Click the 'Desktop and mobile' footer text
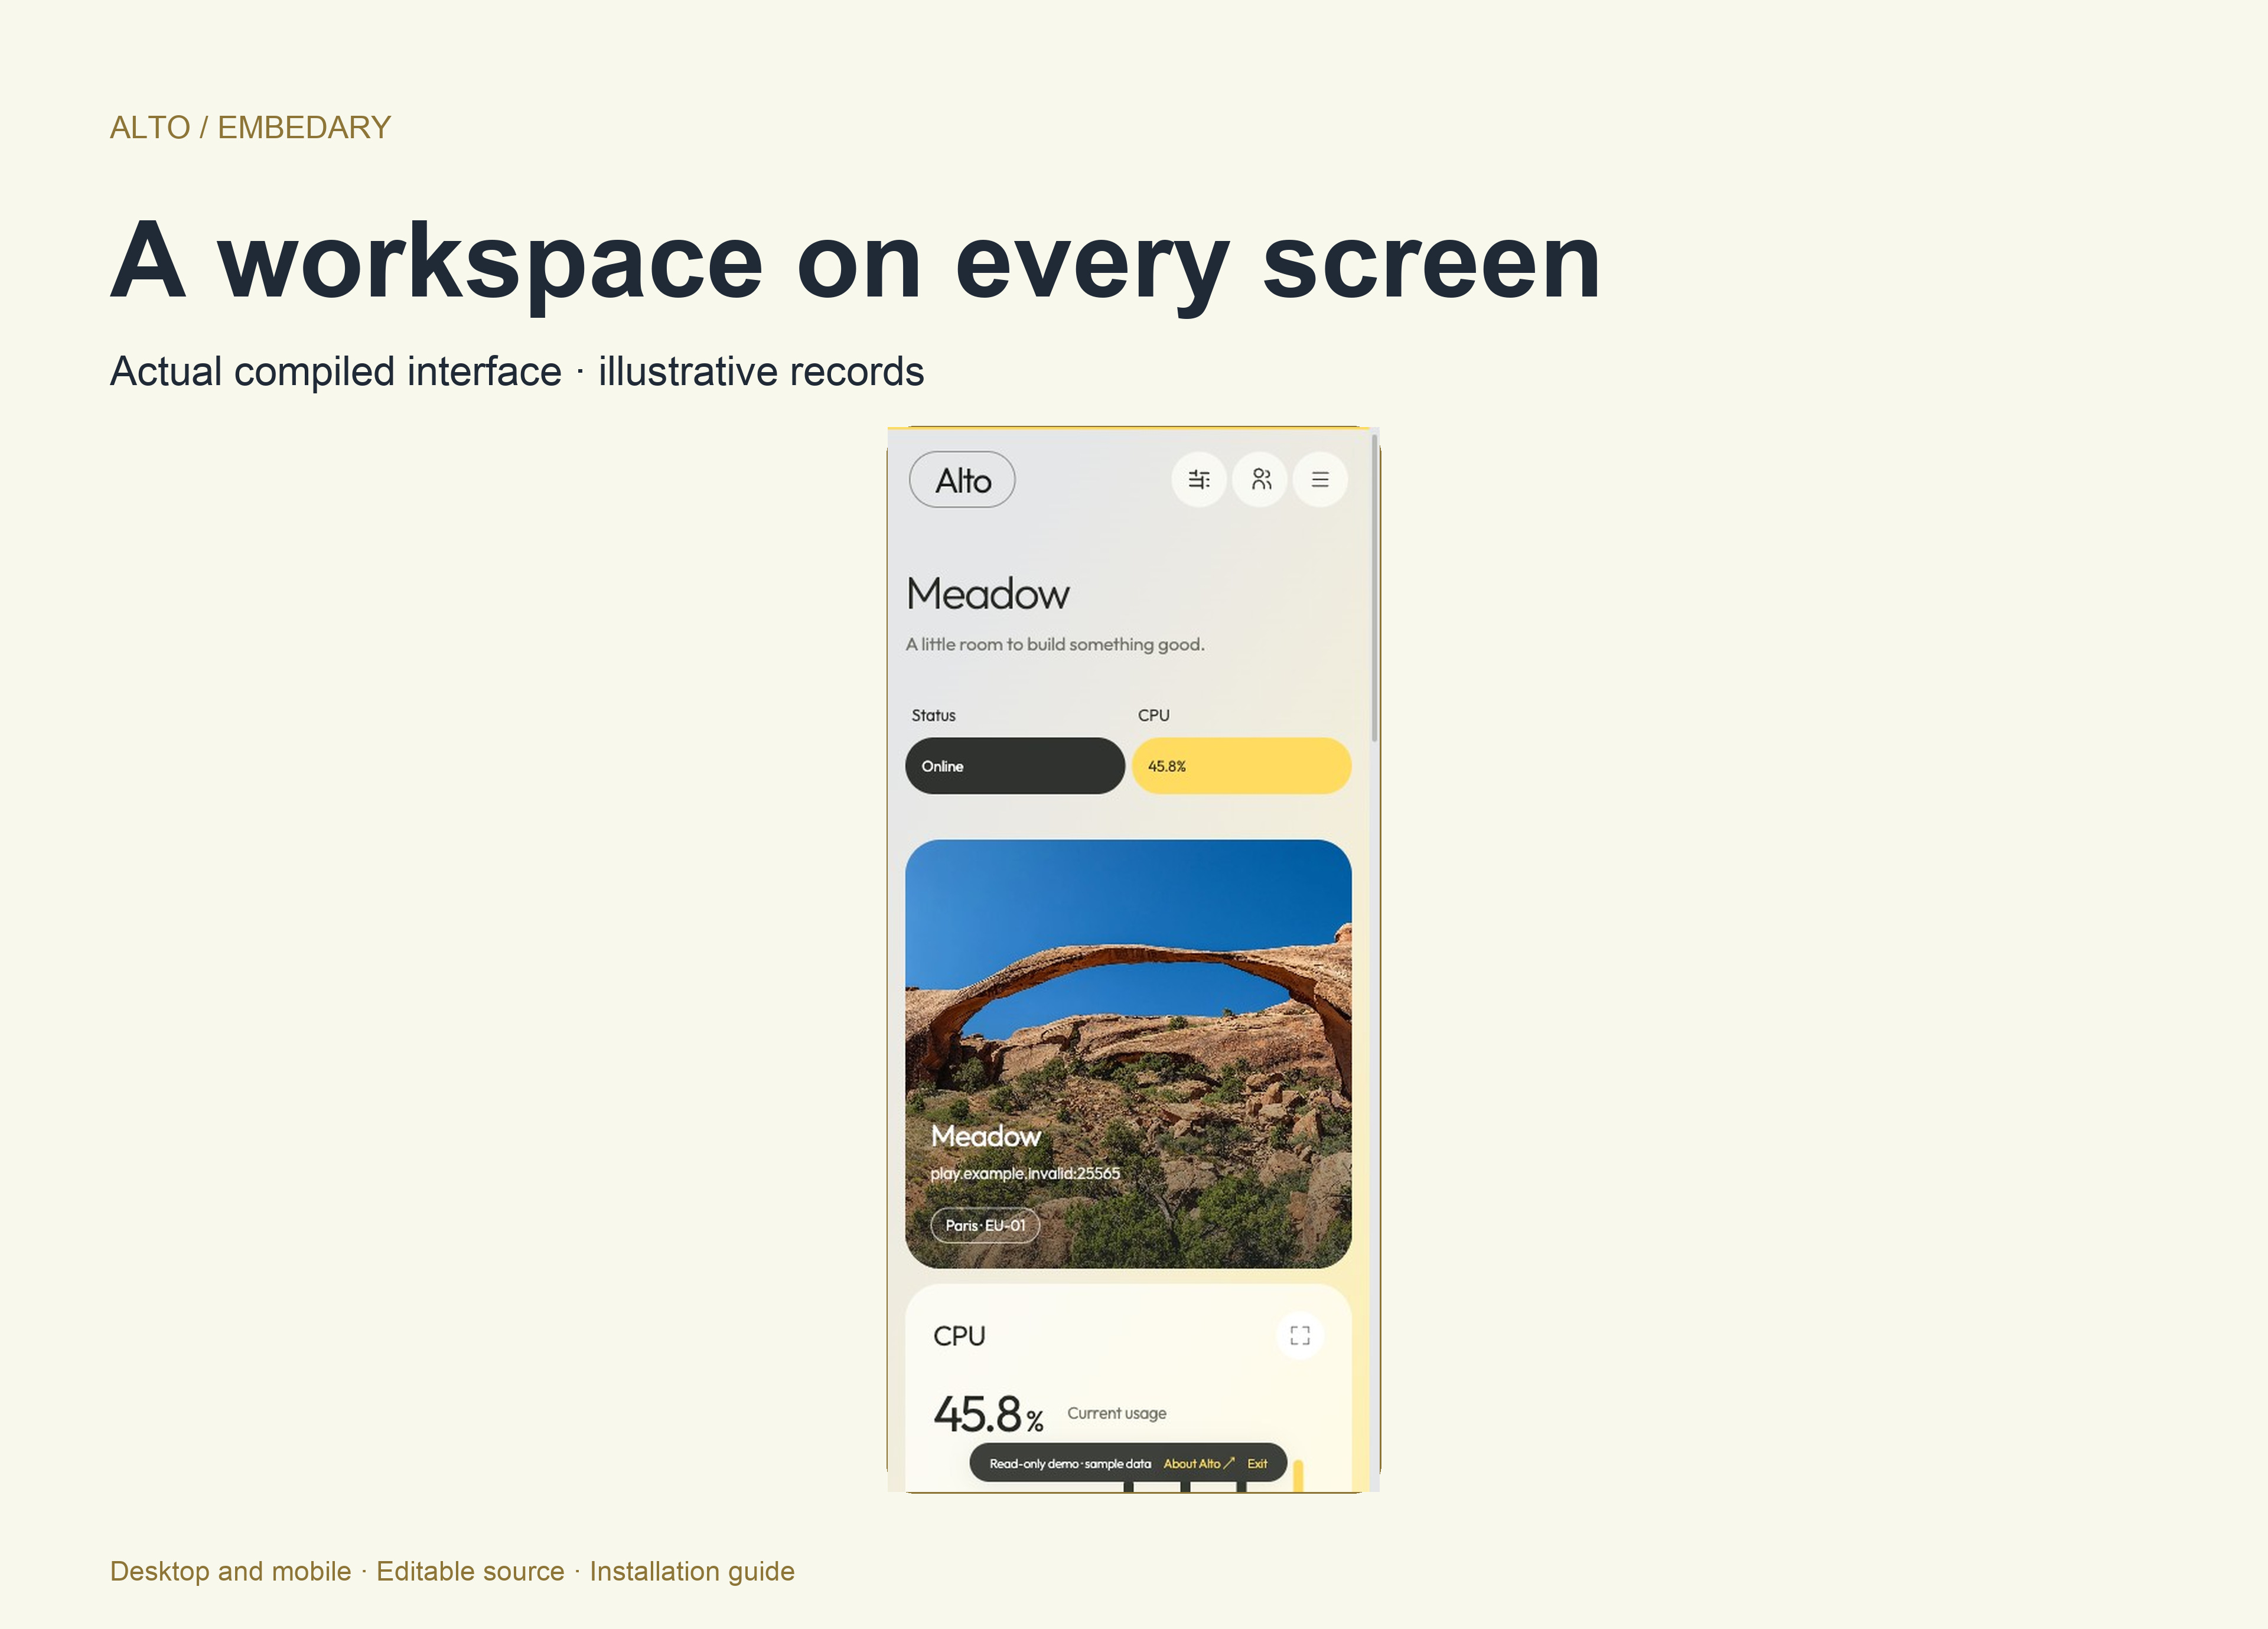This screenshot has width=2268, height=1629. pos(230,1571)
